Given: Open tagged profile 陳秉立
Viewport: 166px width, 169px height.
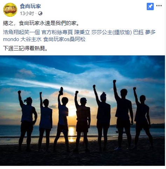Looking at the screenshot, I should pos(82,32).
